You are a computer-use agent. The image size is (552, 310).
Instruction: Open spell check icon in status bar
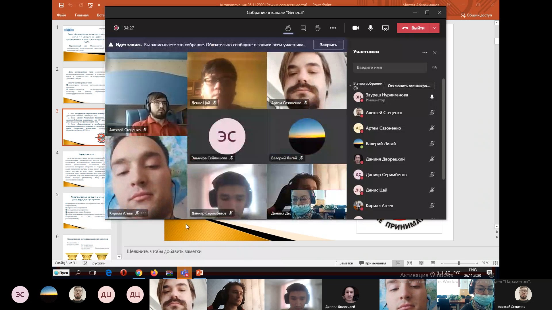pyautogui.click(x=85, y=263)
